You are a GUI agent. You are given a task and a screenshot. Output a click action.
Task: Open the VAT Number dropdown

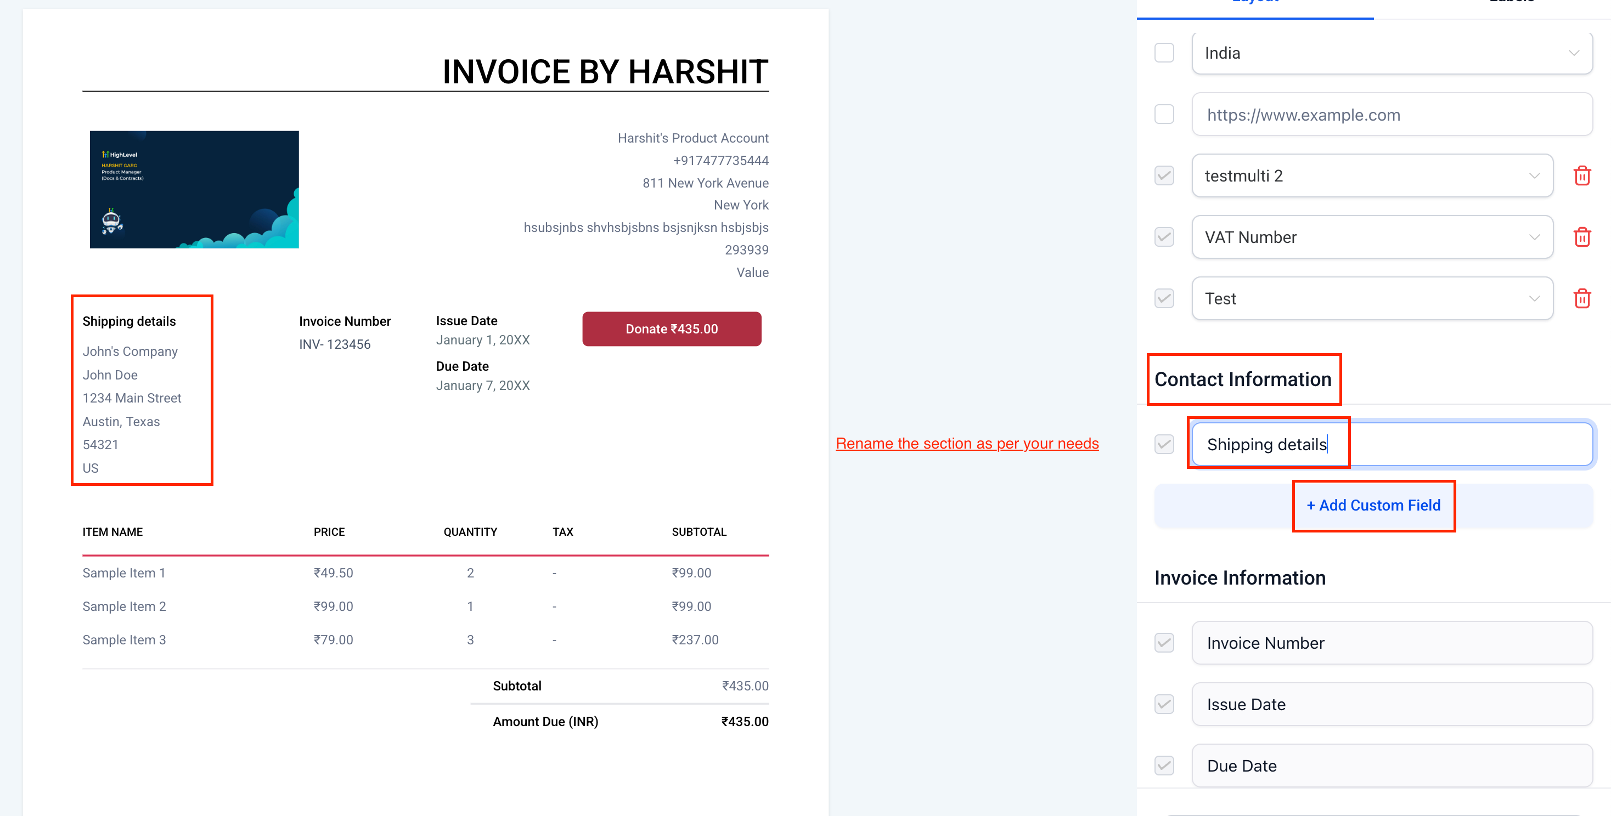click(1371, 237)
